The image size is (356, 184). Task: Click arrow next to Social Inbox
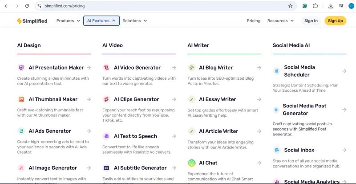(x=344, y=150)
